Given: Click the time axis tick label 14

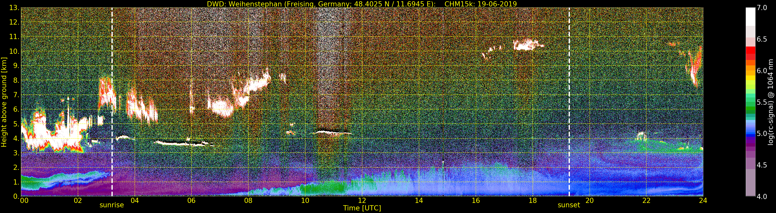Looking at the screenshot, I should pos(419,201).
